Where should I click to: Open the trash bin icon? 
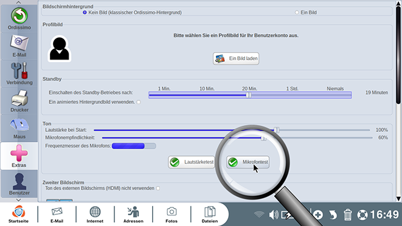pyautogui.click(x=348, y=214)
